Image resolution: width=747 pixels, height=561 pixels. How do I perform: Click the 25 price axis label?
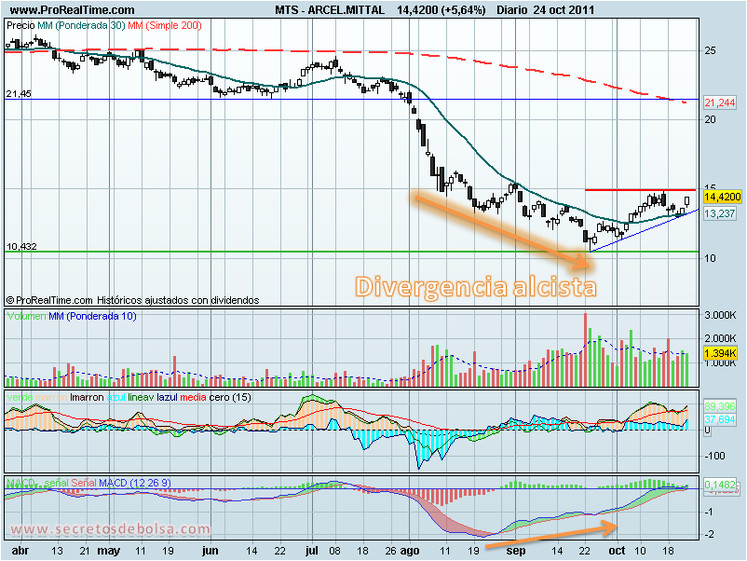click(x=710, y=50)
